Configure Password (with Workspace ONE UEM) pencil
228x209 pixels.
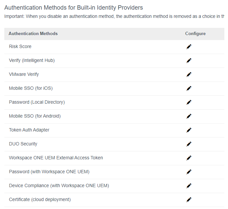189,172
